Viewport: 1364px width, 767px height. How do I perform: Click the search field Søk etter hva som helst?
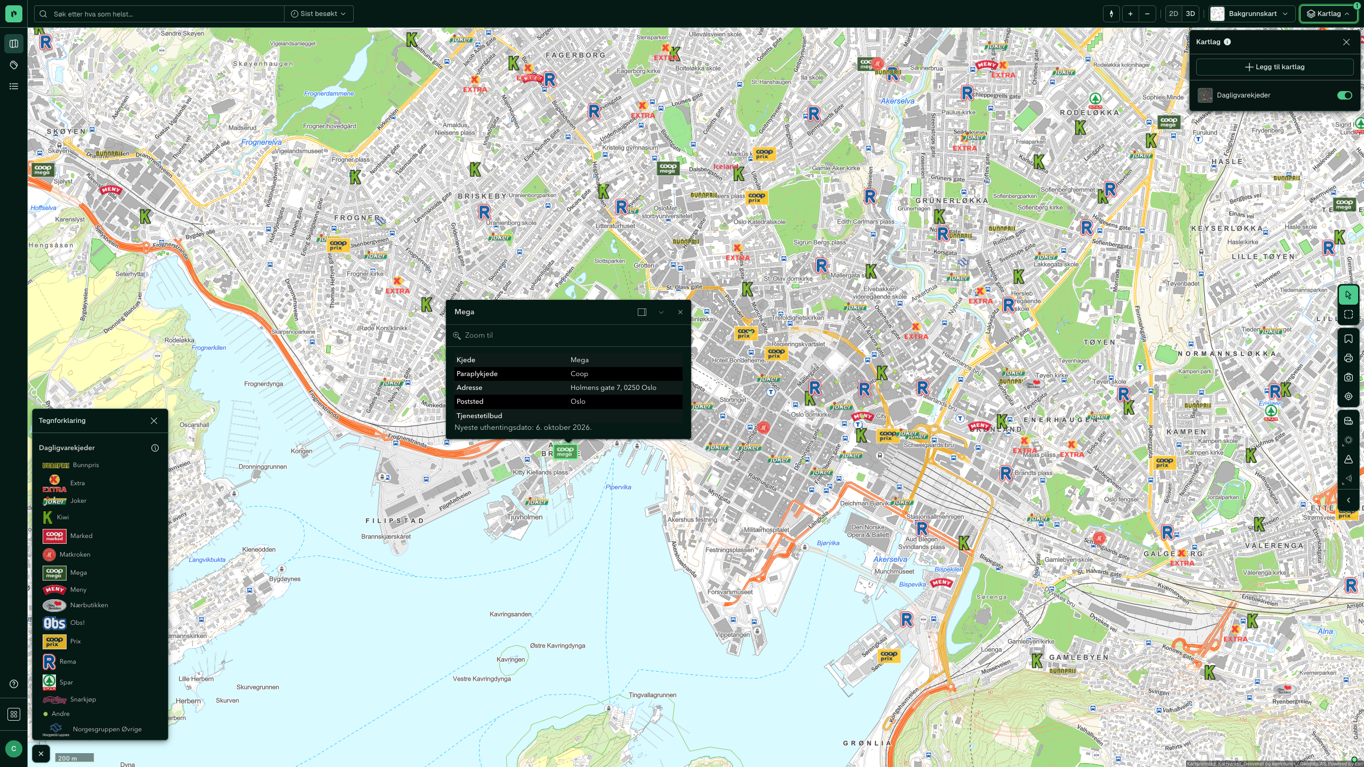(x=160, y=14)
